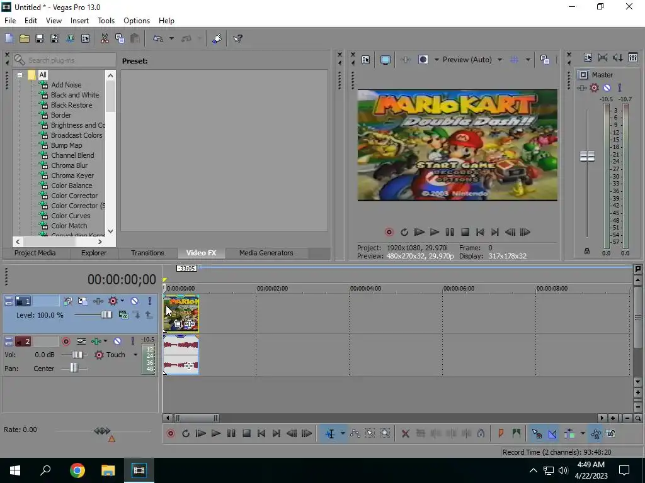Open Auto Ripple mode dropdown arrow
The image size is (645, 483).
pyautogui.click(x=583, y=434)
